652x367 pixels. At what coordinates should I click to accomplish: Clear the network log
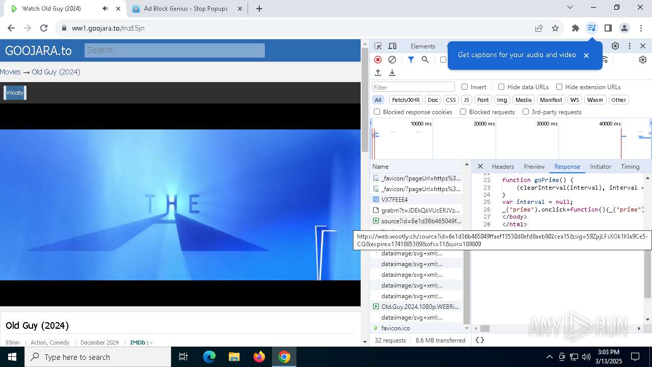[x=392, y=60]
